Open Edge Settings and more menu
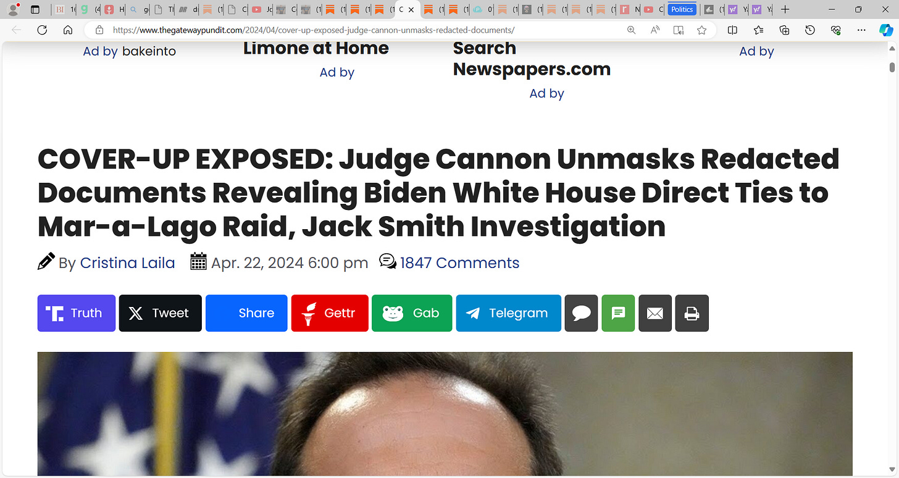The image size is (899, 478). [861, 30]
